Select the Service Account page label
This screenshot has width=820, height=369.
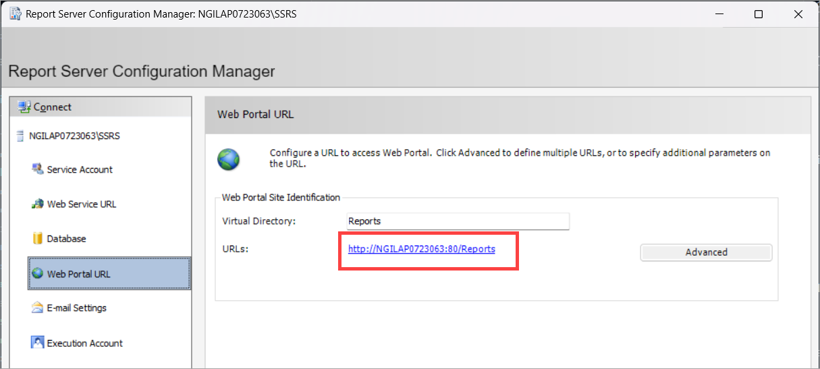(80, 170)
